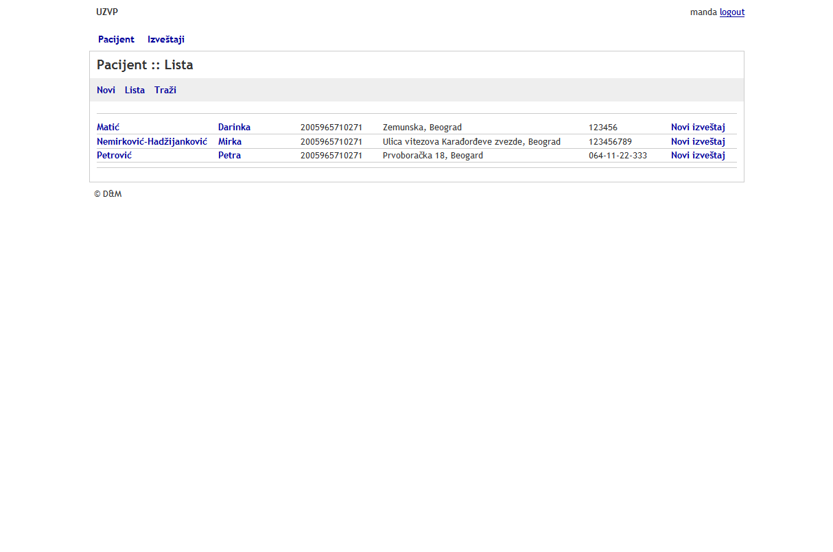Select first name Darinka link
The height and width of the screenshot is (552, 833).
(234, 128)
